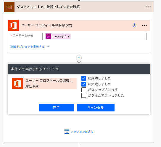Remove the concat(...) expression token

69,36
